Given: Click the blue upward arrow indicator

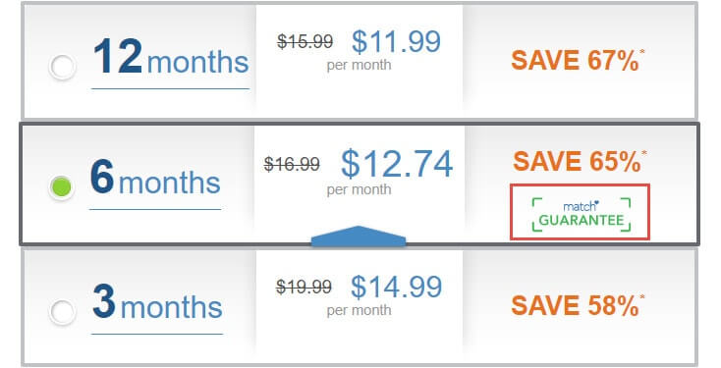Looking at the screenshot, I should [359, 236].
